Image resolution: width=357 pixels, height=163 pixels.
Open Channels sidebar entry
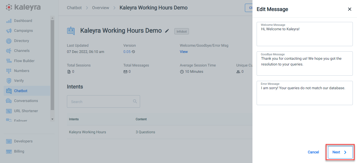point(22,51)
